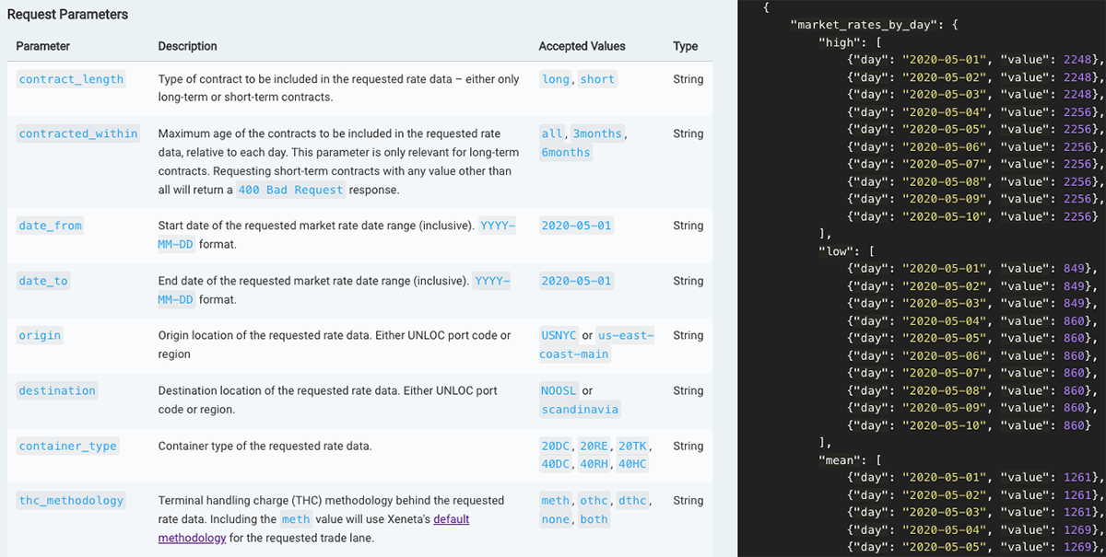Click the 'scandinavia' region value
1106x557 pixels.
(x=580, y=409)
